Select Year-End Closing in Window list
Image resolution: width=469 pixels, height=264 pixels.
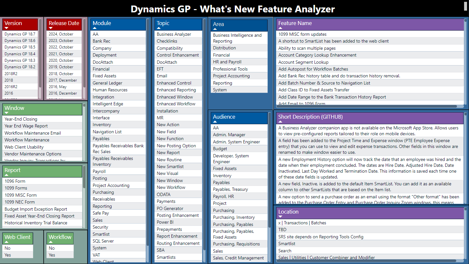tap(42, 119)
